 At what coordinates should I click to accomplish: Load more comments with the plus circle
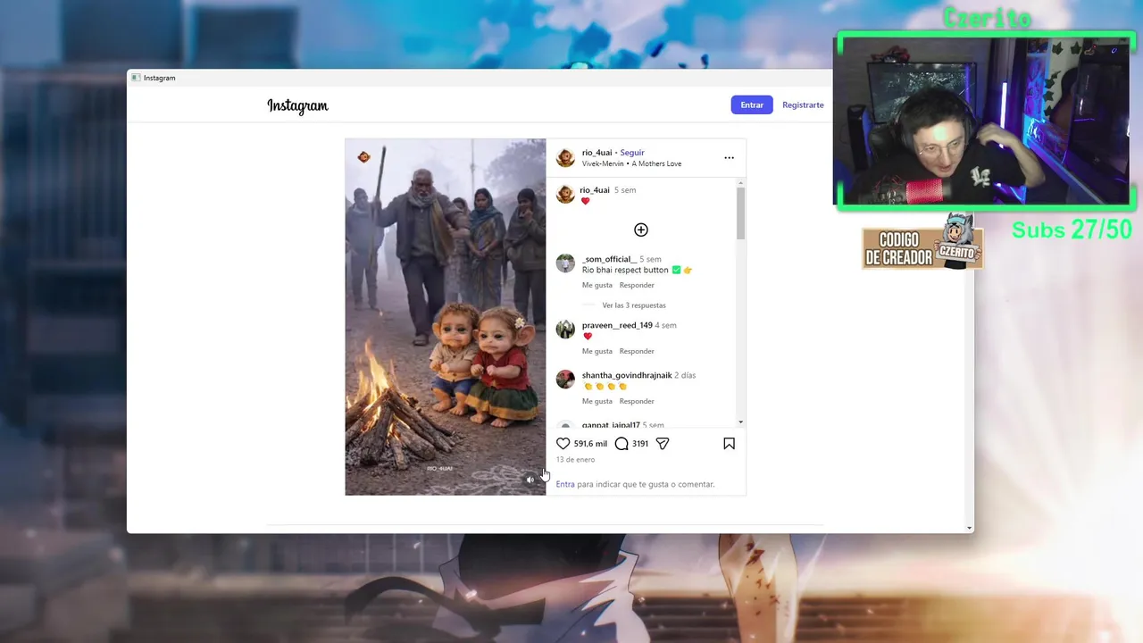pos(640,230)
